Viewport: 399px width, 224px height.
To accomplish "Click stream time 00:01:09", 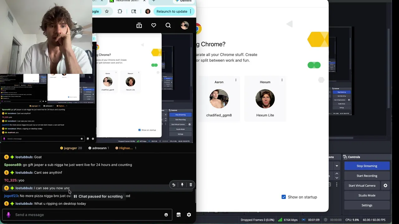I will pyautogui.click(x=314, y=220).
